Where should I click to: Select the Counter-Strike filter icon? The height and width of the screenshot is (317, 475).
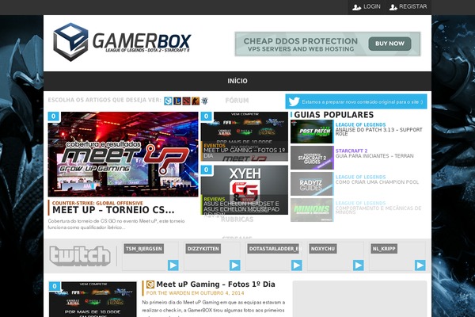click(x=196, y=101)
